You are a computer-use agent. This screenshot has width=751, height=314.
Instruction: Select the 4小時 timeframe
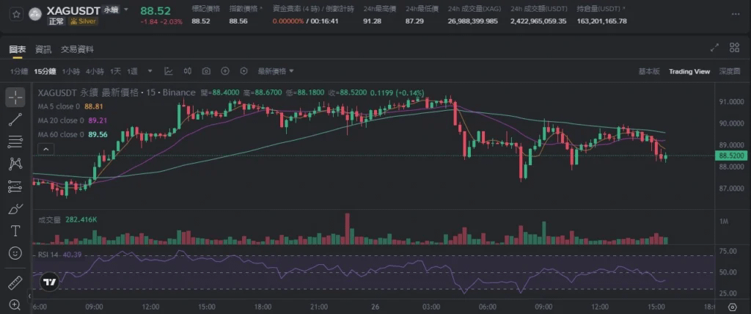tap(95, 71)
